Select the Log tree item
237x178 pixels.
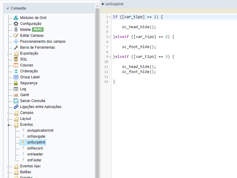(23, 89)
